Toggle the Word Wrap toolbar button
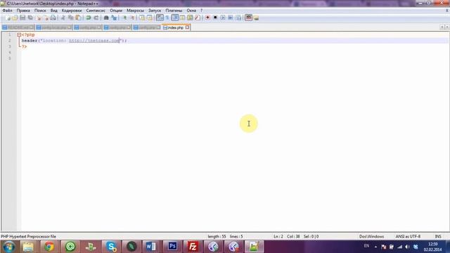The image size is (450, 253). [160, 18]
